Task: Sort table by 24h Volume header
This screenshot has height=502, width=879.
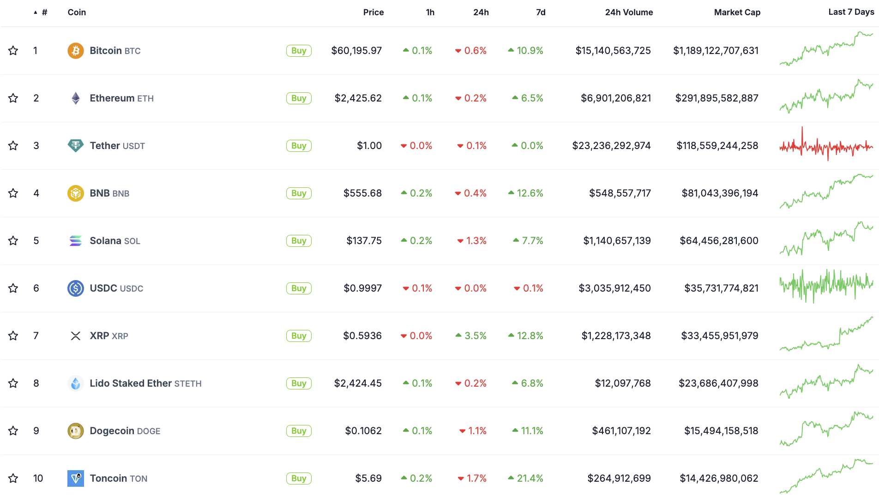Action: click(x=629, y=12)
